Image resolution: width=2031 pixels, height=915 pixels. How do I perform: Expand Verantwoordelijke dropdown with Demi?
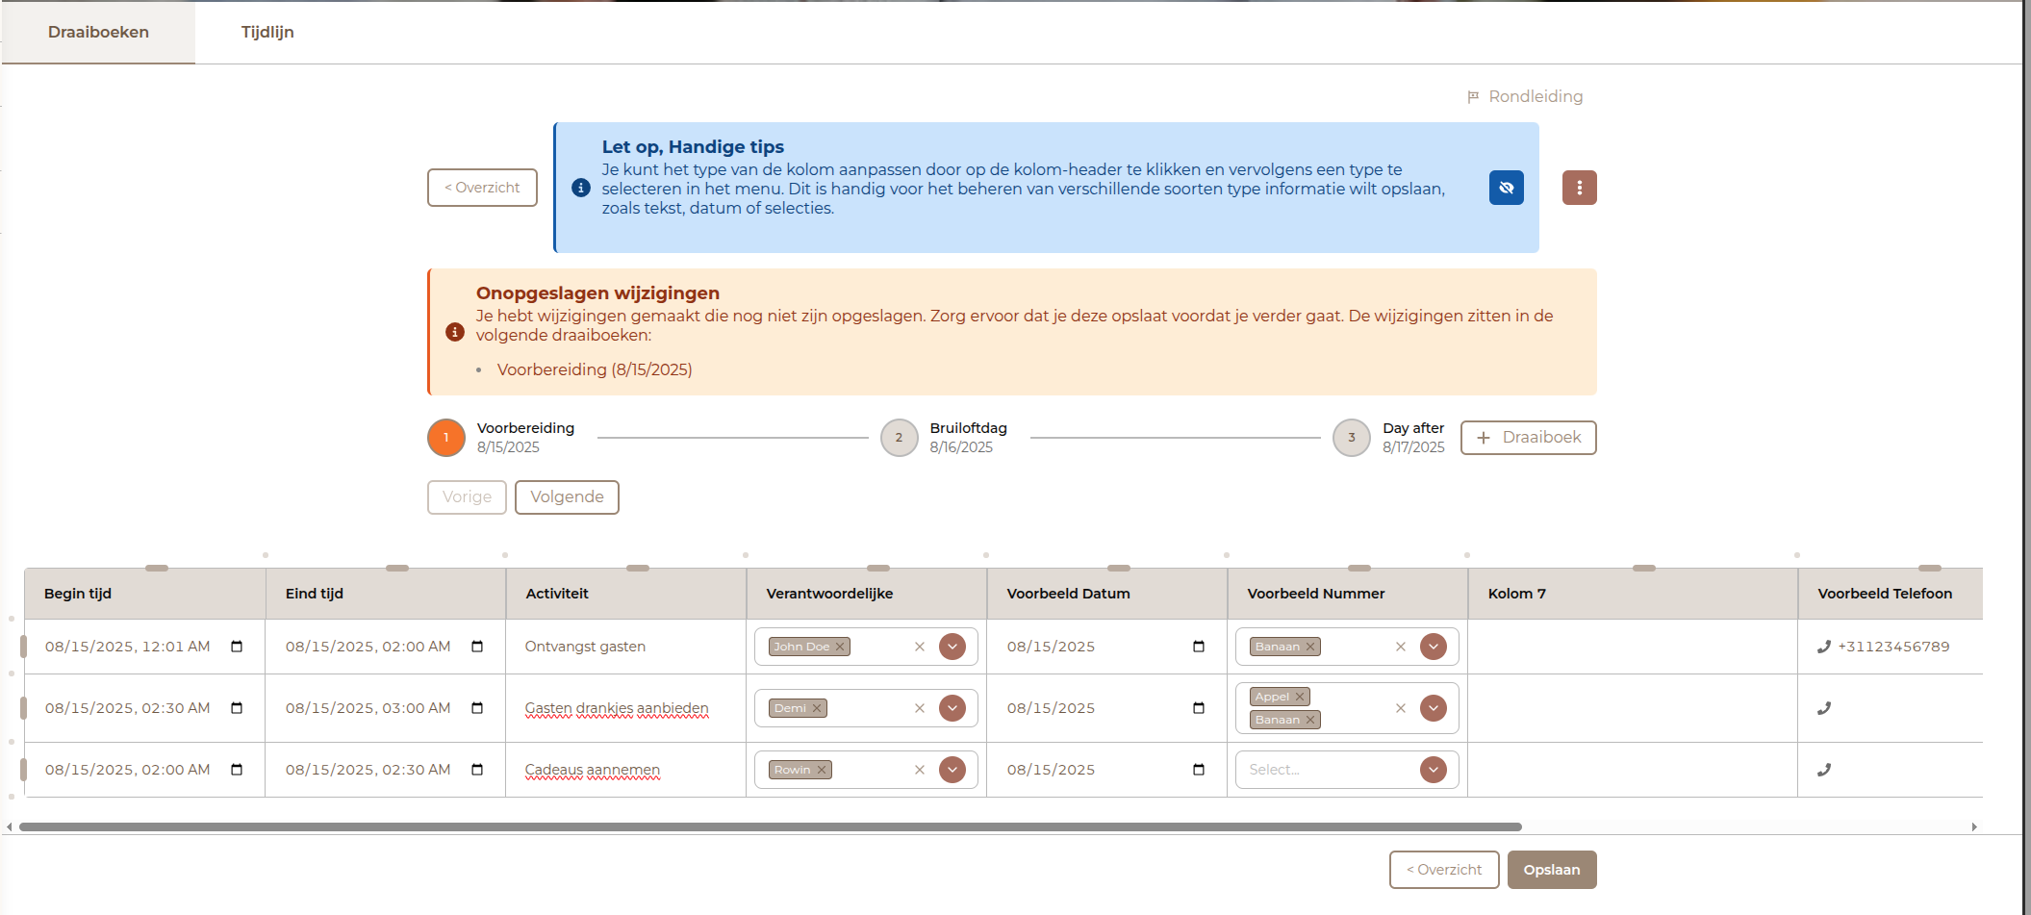click(952, 708)
